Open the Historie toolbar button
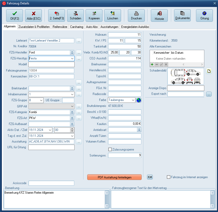Screen dimensions: 218x212 pos(159,15)
